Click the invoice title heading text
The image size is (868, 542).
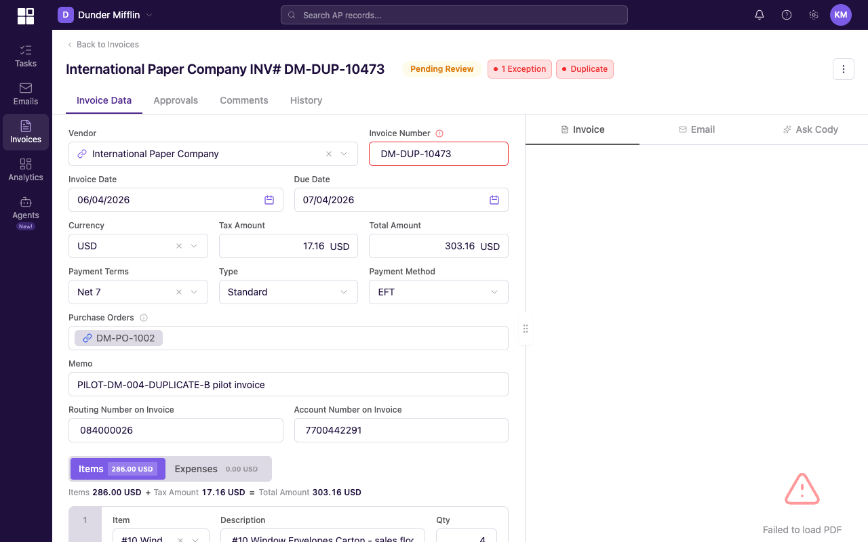(225, 69)
